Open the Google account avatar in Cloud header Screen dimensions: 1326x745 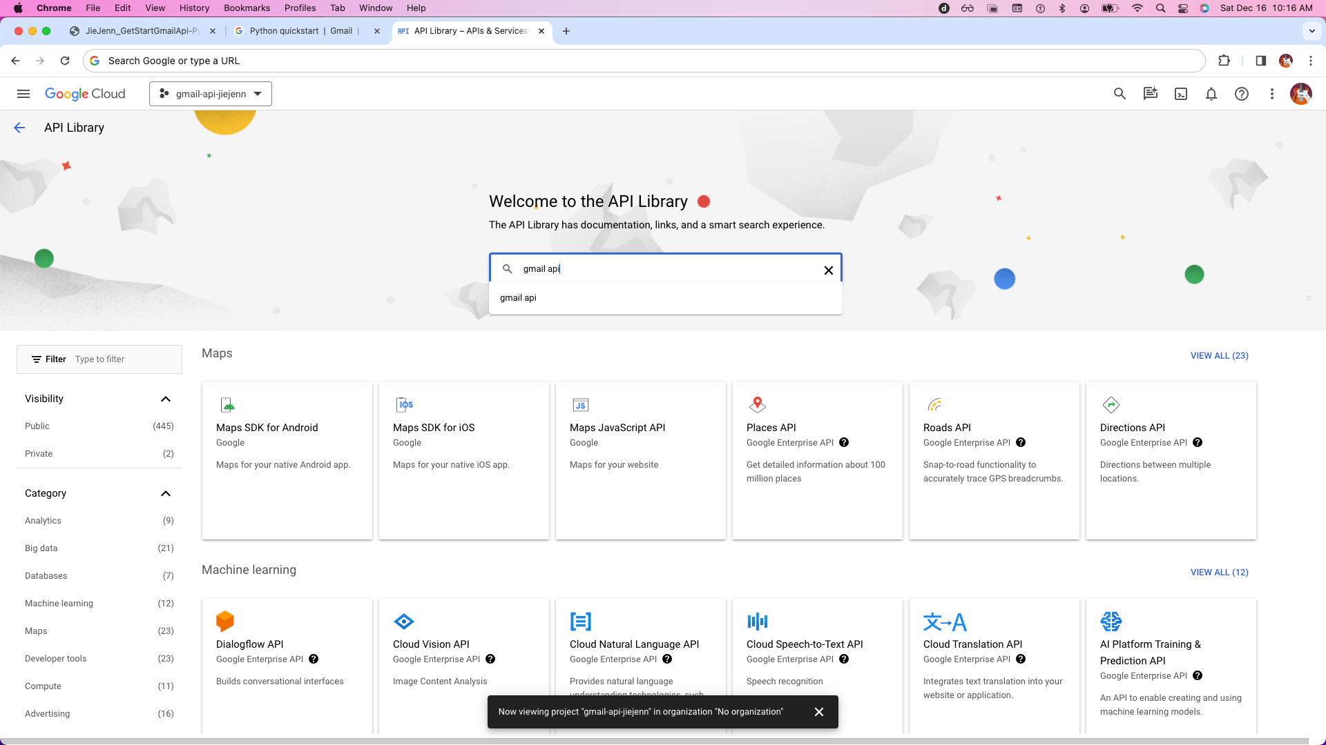(1301, 94)
